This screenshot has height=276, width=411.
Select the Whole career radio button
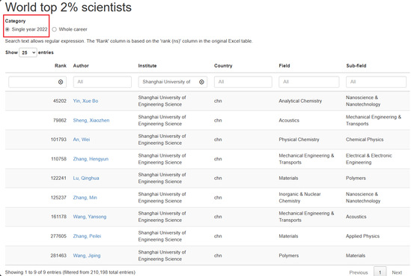(54, 29)
